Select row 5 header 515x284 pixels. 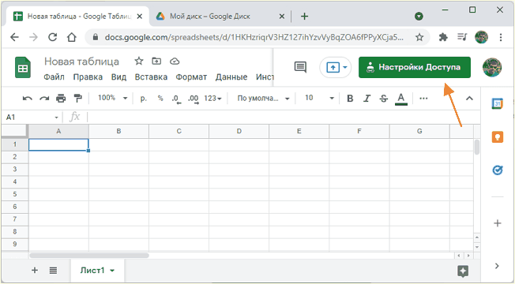[x=15, y=194]
